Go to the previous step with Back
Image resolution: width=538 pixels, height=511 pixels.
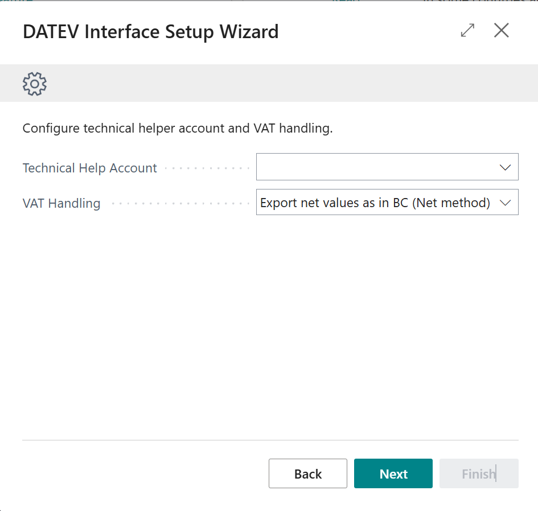(x=308, y=473)
